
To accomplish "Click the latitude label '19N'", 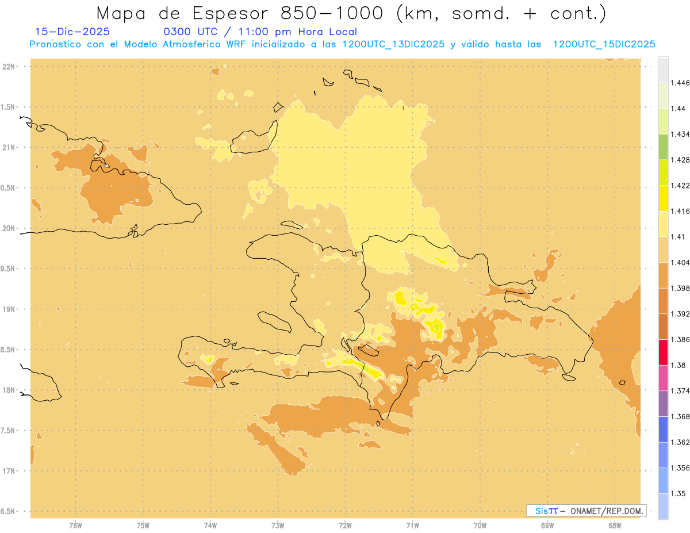I will point(9,309).
